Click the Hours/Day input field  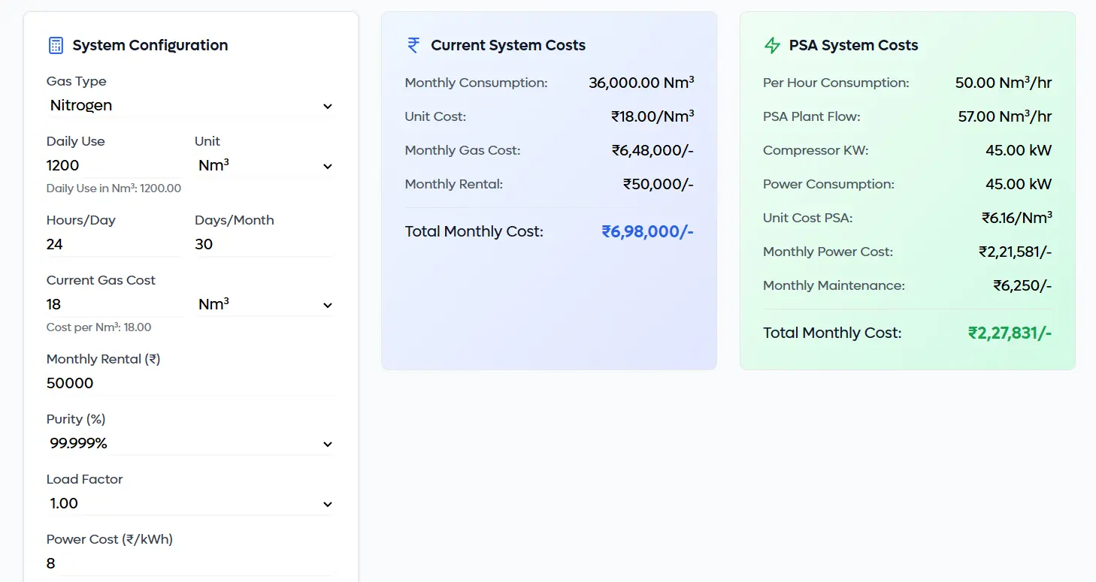click(114, 245)
